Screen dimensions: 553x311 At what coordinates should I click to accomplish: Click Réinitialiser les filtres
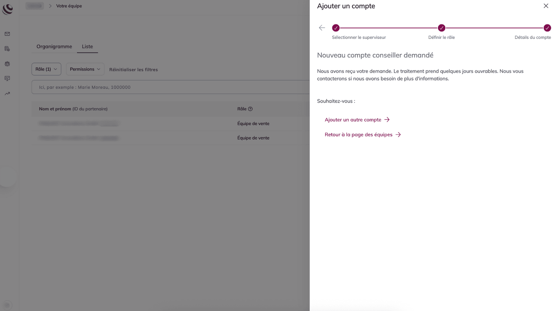coord(134,69)
